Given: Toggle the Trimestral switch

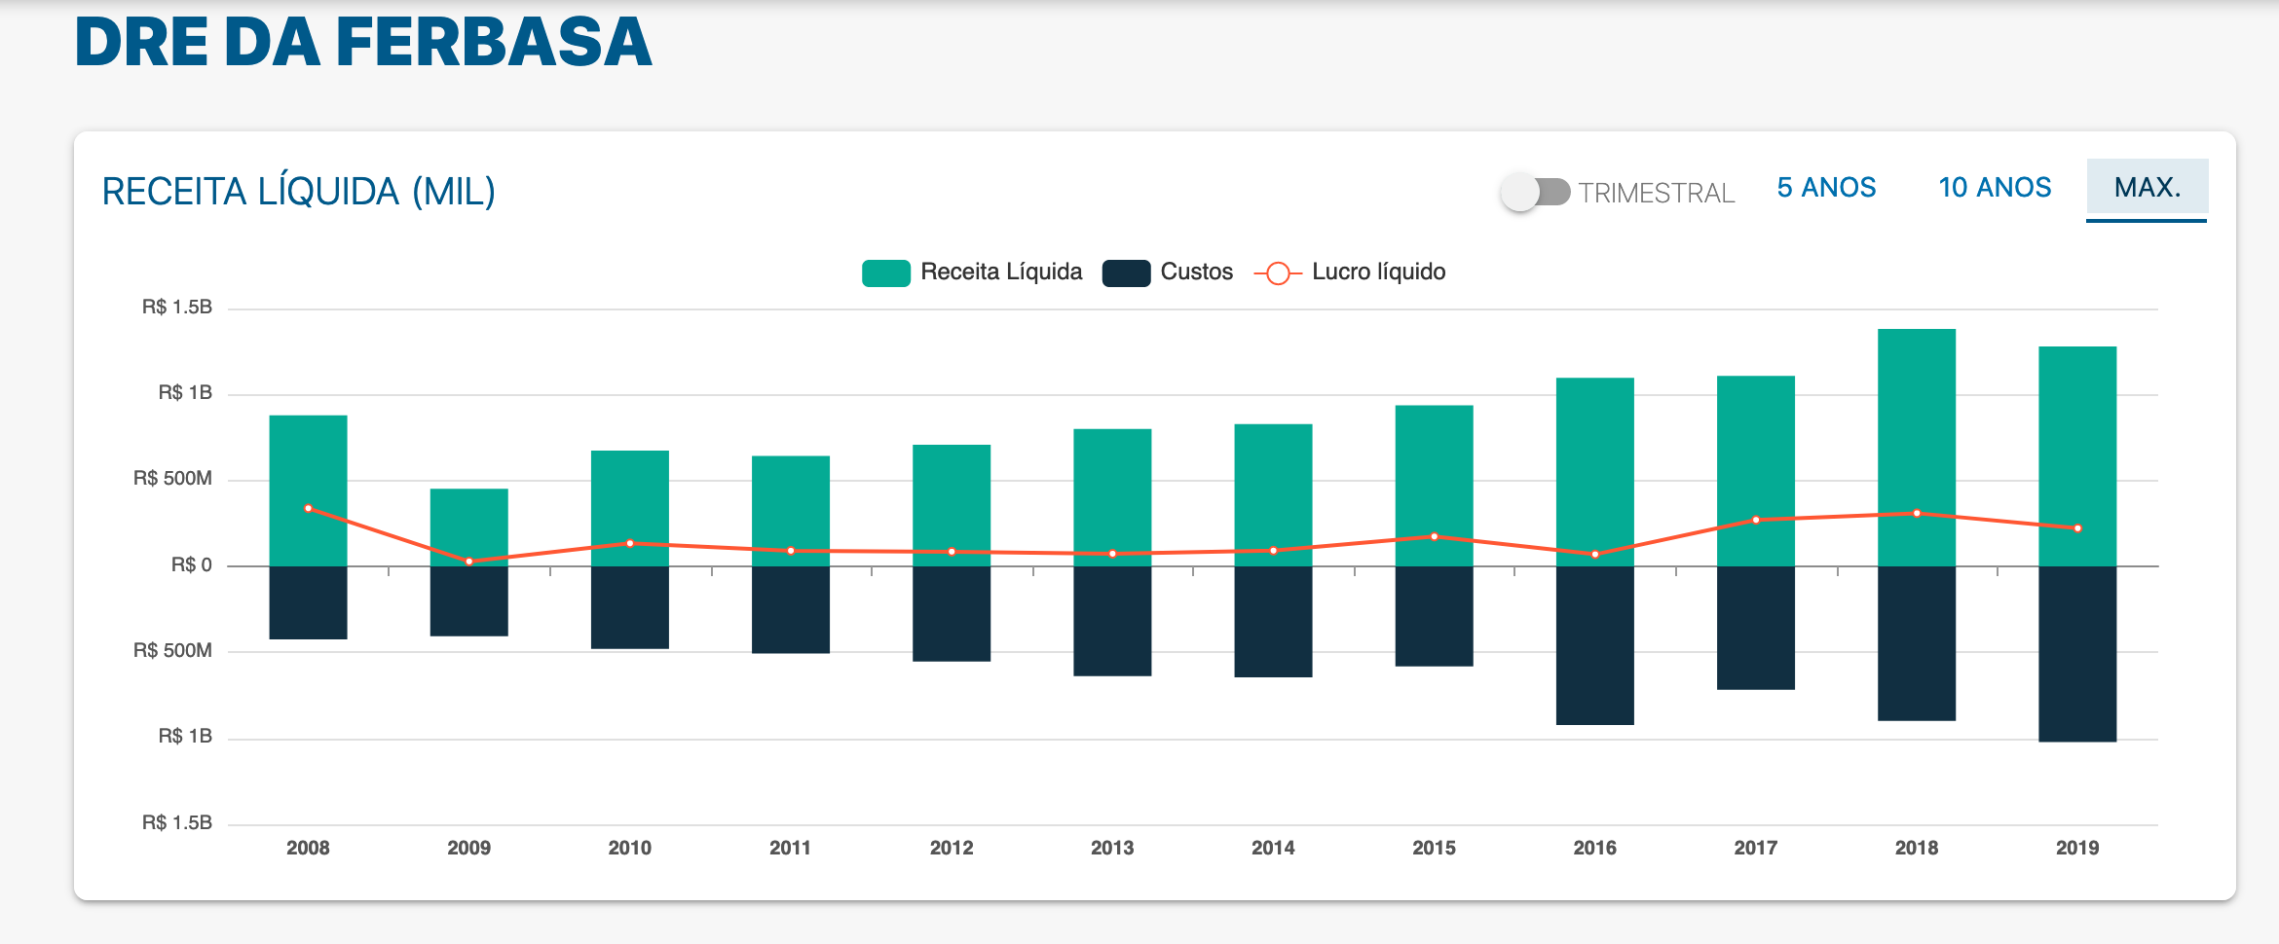Looking at the screenshot, I should pos(1536,192).
